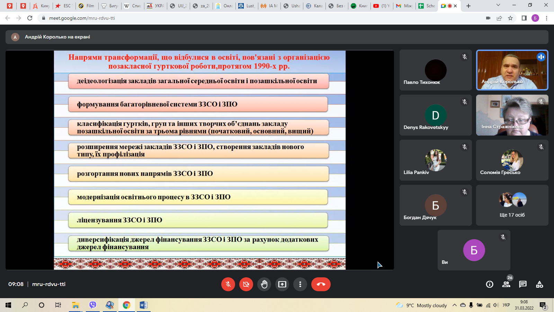Open the chat panel icon
Viewport: 554px width, 312px height.
(x=523, y=284)
